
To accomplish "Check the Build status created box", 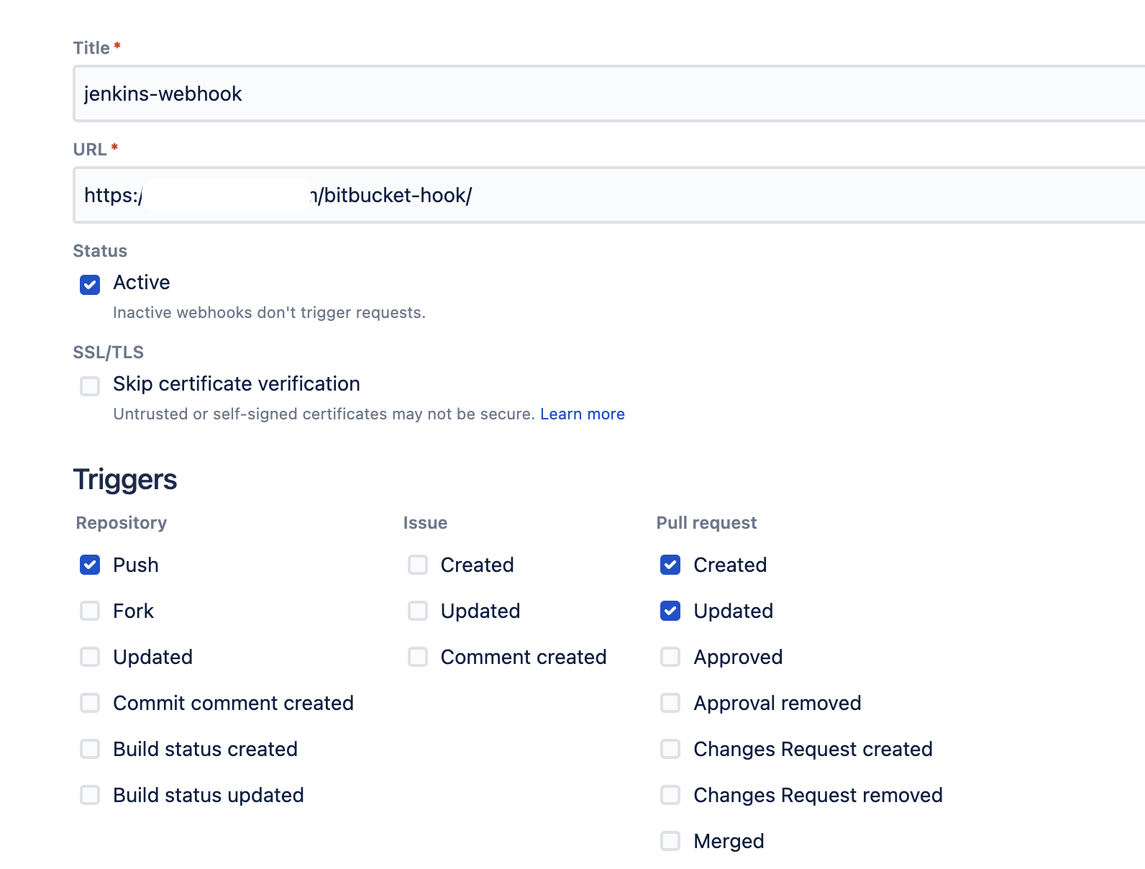I will tap(90, 750).
